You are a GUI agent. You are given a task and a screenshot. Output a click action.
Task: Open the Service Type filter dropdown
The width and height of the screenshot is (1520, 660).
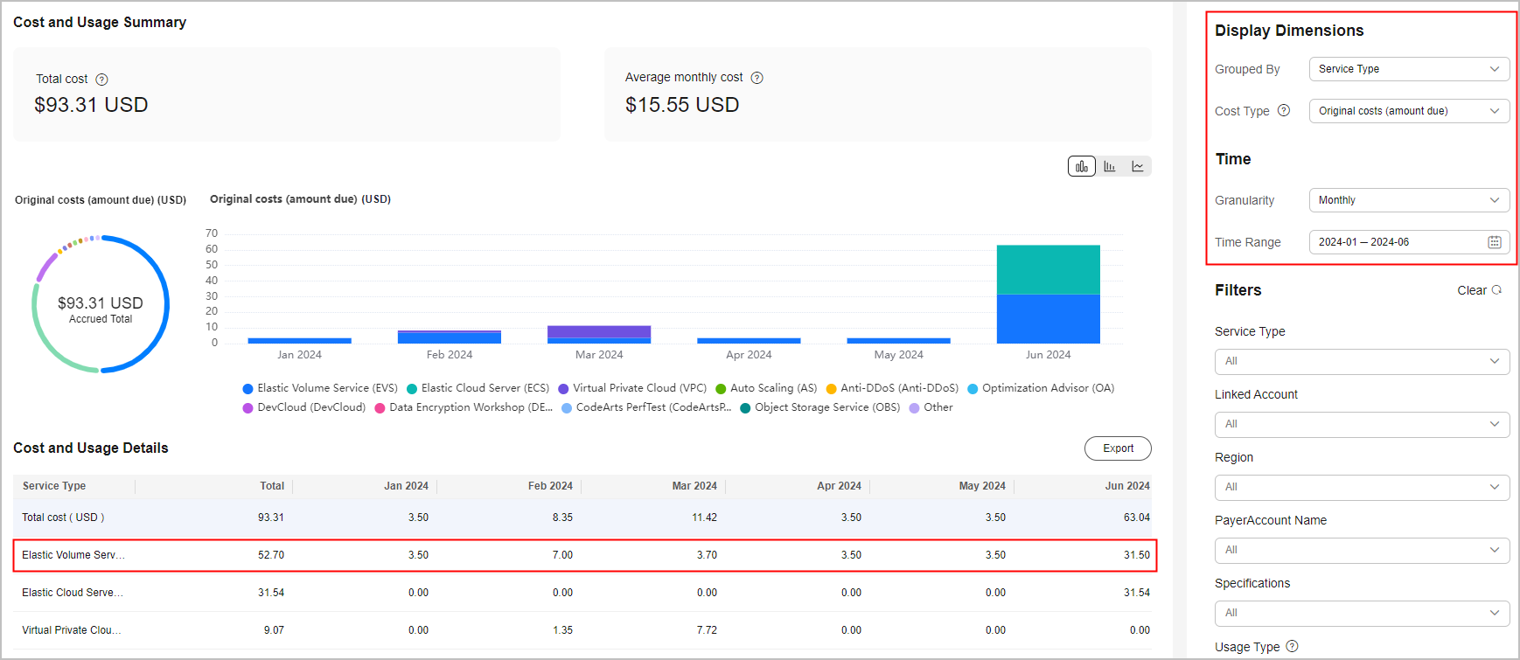pyautogui.click(x=1362, y=361)
